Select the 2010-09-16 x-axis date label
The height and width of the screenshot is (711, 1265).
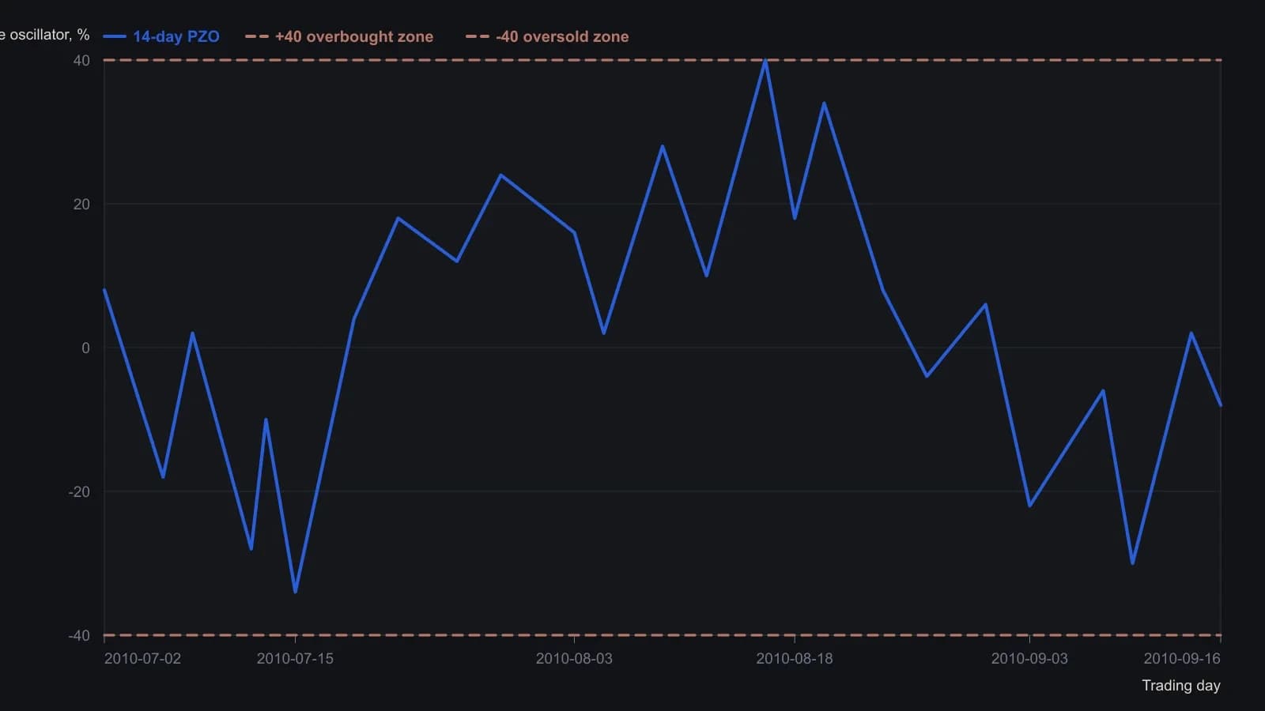coord(1182,658)
